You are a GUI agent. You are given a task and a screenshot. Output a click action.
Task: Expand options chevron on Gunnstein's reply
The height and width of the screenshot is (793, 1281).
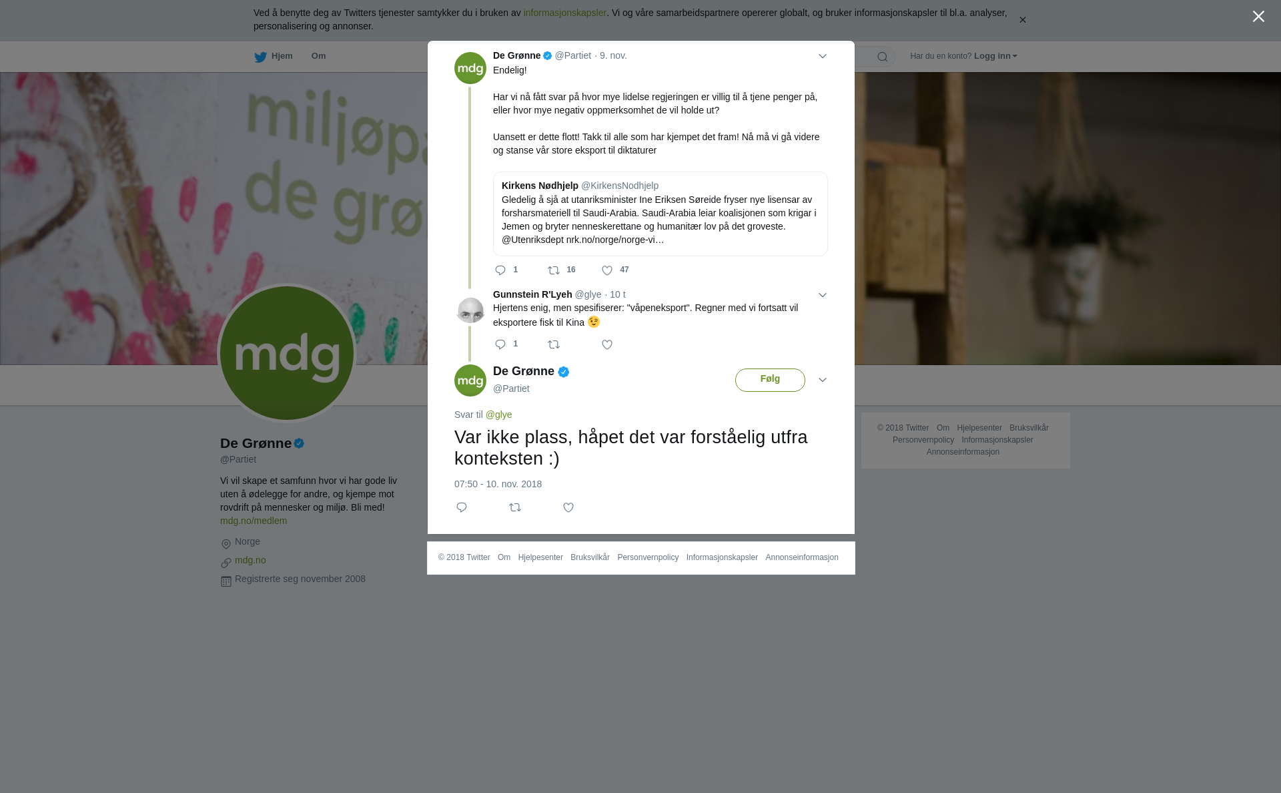tap(823, 295)
